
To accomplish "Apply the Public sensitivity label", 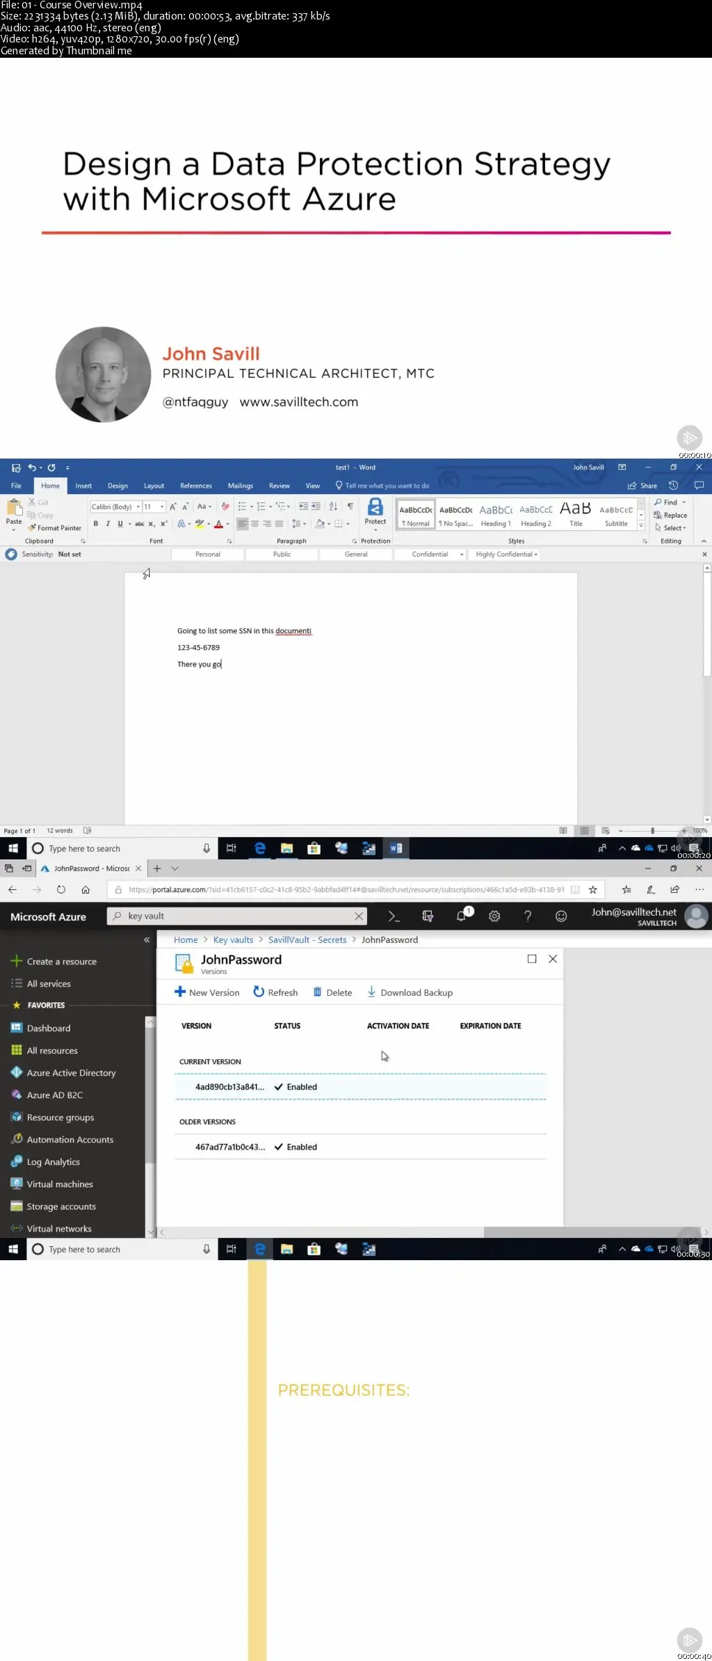I will click(x=282, y=555).
